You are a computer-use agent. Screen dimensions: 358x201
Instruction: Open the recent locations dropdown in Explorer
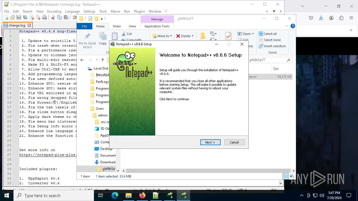click(97, 60)
